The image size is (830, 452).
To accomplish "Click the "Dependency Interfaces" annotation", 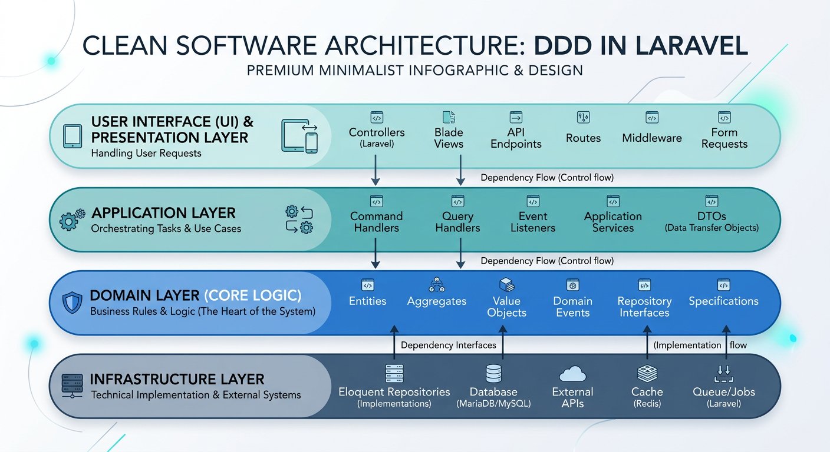I will click(x=449, y=345).
